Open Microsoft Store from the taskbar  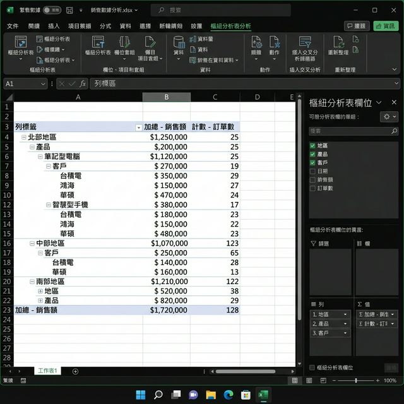pos(246,395)
